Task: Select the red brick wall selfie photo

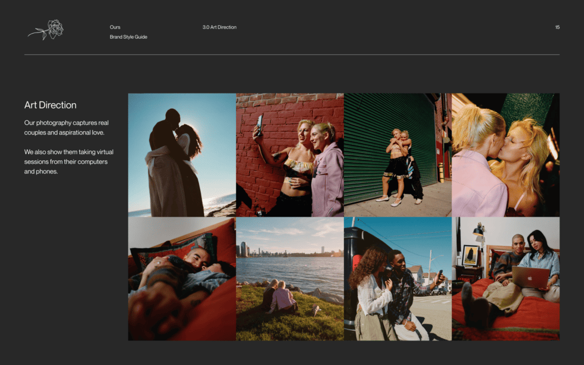Action: click(290, 155)
